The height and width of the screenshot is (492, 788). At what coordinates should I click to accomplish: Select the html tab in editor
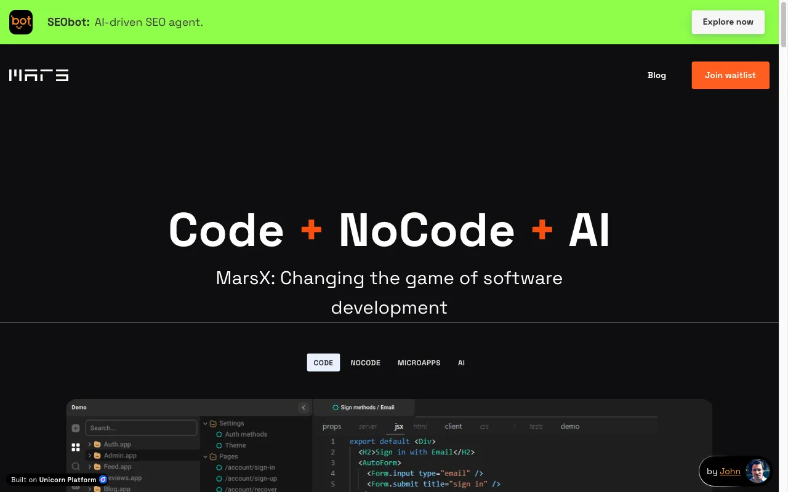[420, 426]
